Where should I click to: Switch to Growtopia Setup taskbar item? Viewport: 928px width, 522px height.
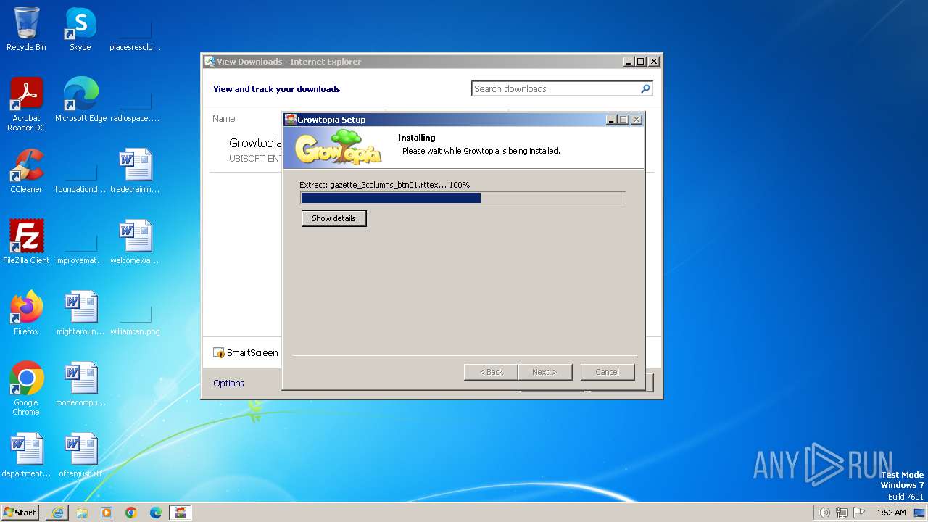[181, 513]
